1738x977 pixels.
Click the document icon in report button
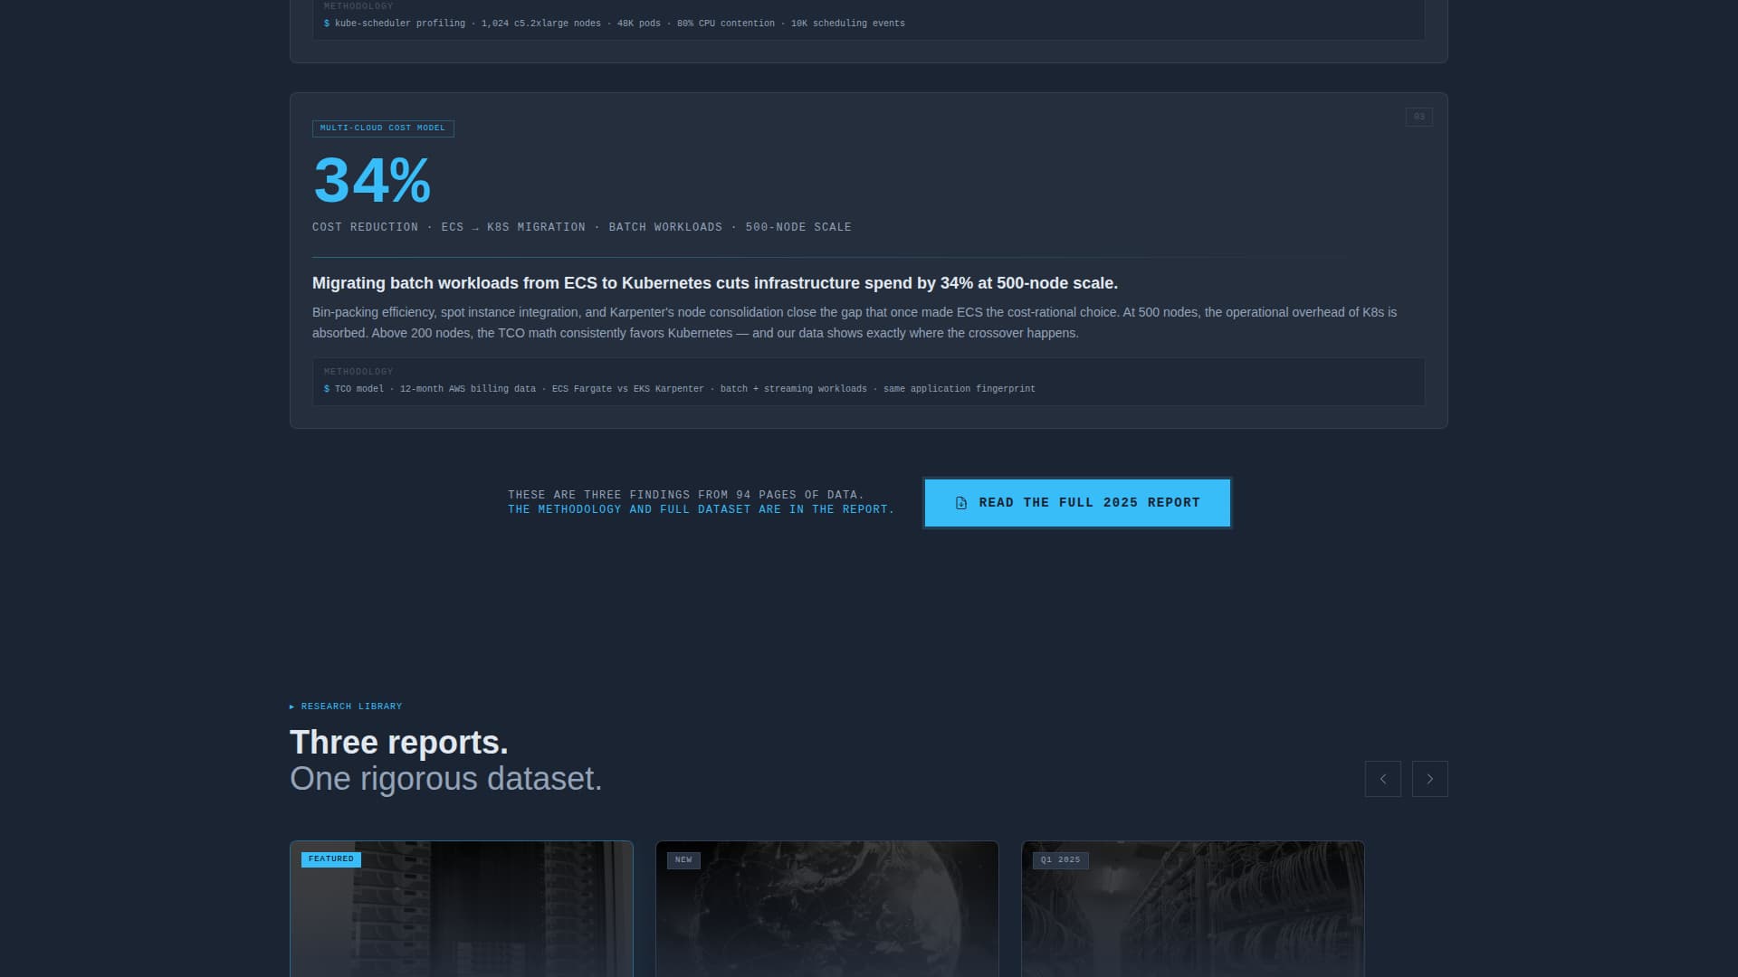[961, 503]
